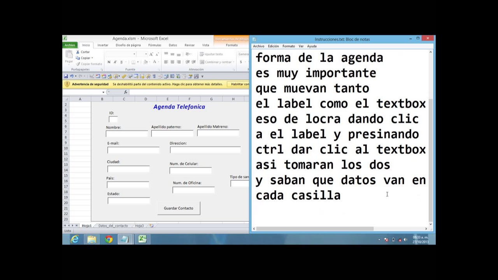
Task: Align text left in Alineación group
Action: pyautogui.click(x=166, y=62)
